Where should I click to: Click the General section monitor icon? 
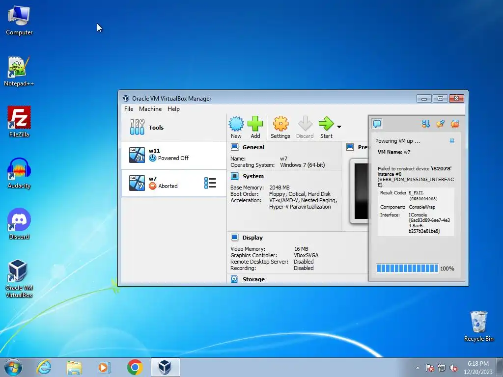pyautogui.click(x=234, y=147)
